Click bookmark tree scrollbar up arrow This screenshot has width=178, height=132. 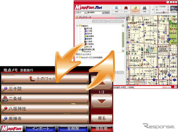click(123, 26)
